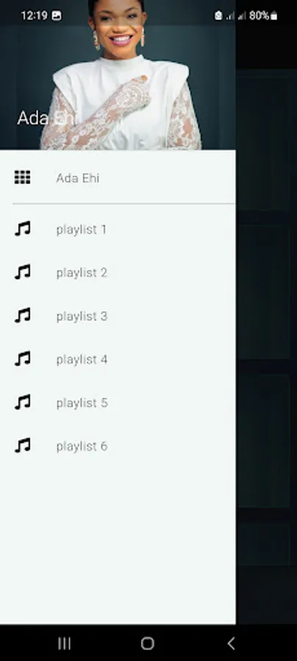Click the music note icon for playlist 2

(x=22, y=272)
